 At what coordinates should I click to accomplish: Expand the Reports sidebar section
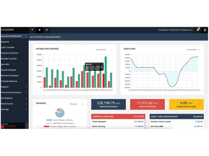[15, 87]
